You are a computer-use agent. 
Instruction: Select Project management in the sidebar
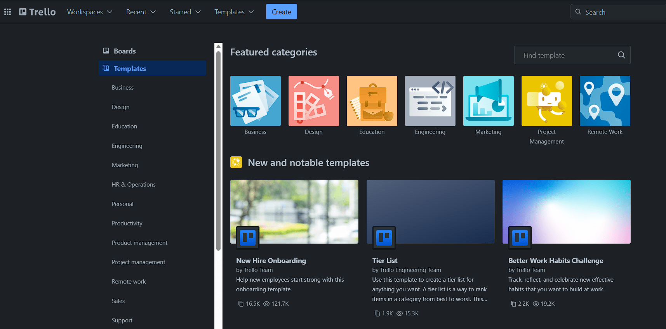pos(139,262)
